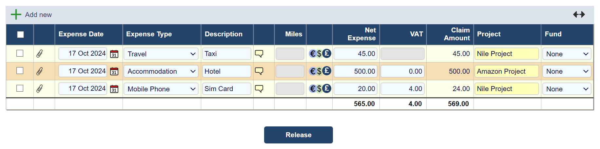Click the Amazon Project field
This screenshot has width=600, height=149.
tap(506, 71)
